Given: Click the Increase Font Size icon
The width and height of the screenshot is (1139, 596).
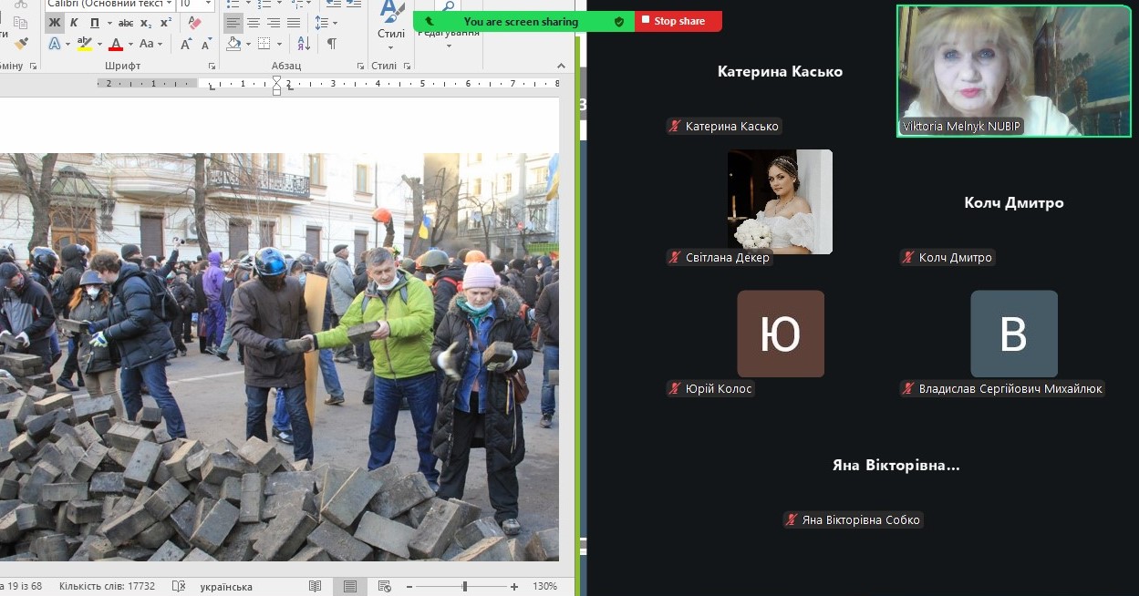Looking at the screenshot, I should point(186,44).
